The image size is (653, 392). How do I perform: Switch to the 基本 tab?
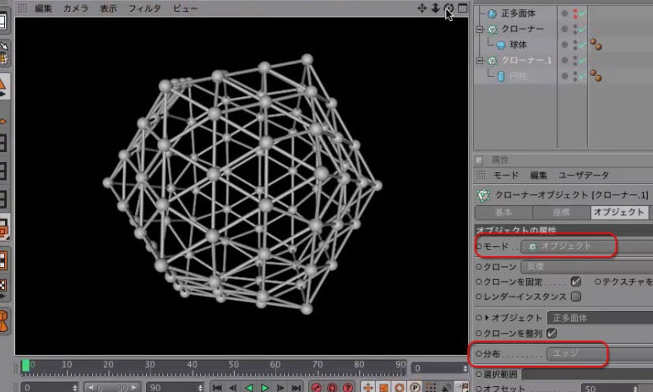[503, 212]
